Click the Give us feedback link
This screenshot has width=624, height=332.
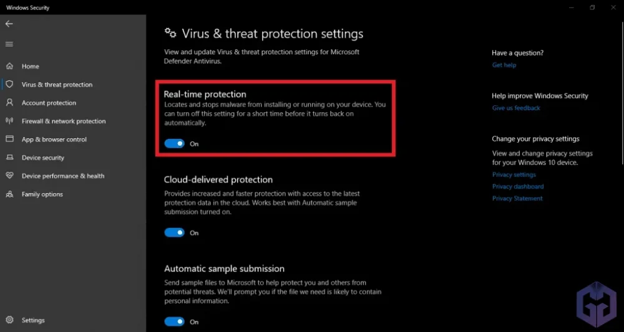[x=516, y=108]
